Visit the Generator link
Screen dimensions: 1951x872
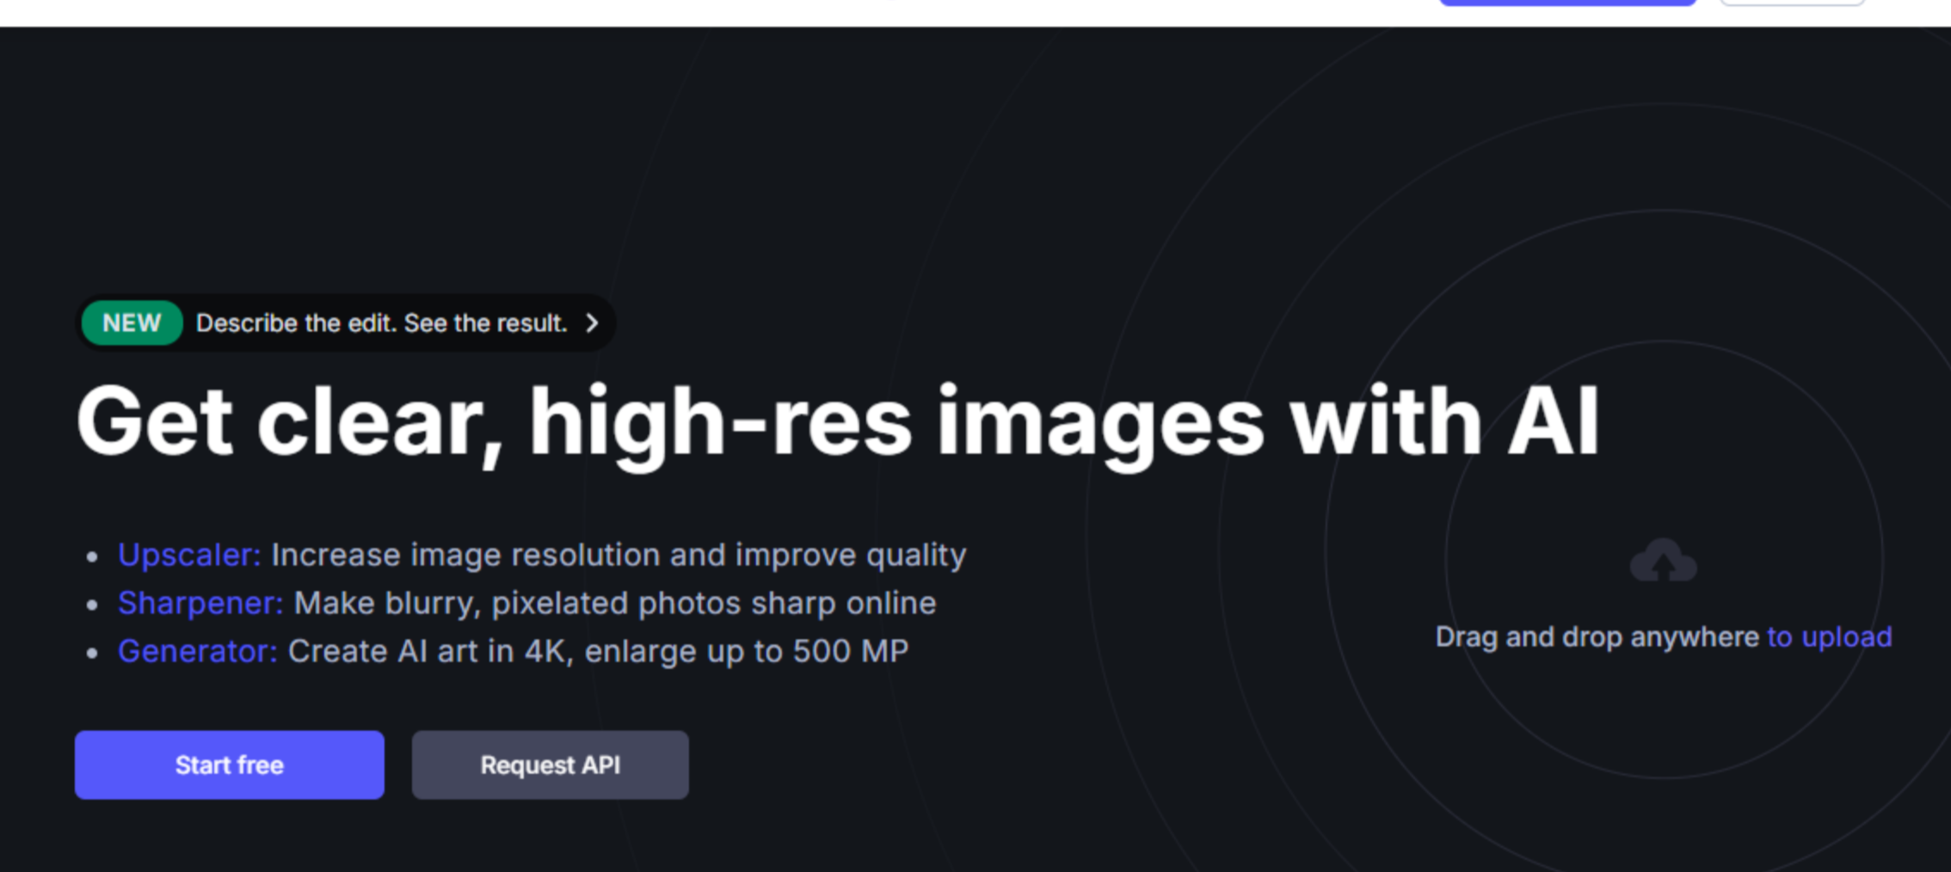click(198, 651)
